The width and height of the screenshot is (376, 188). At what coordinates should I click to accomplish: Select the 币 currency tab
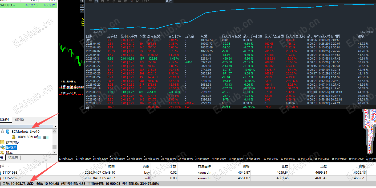pos(126,1)
